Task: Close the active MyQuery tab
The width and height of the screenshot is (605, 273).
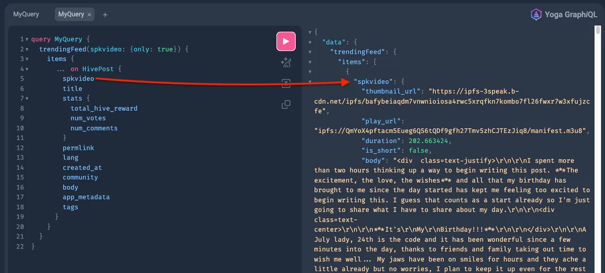Action: tap(89, 15)
